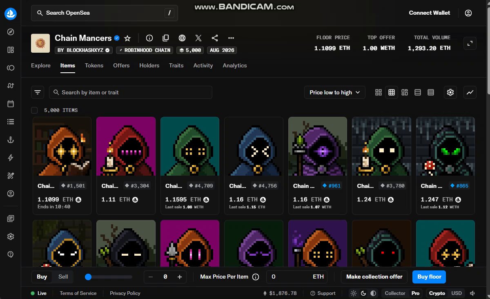Open the Traits tab
The image size is (490, 299).
tap(176, 65)
